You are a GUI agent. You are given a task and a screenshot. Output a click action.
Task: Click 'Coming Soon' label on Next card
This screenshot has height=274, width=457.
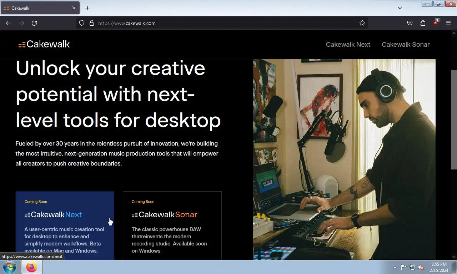[x=36, y=202]
